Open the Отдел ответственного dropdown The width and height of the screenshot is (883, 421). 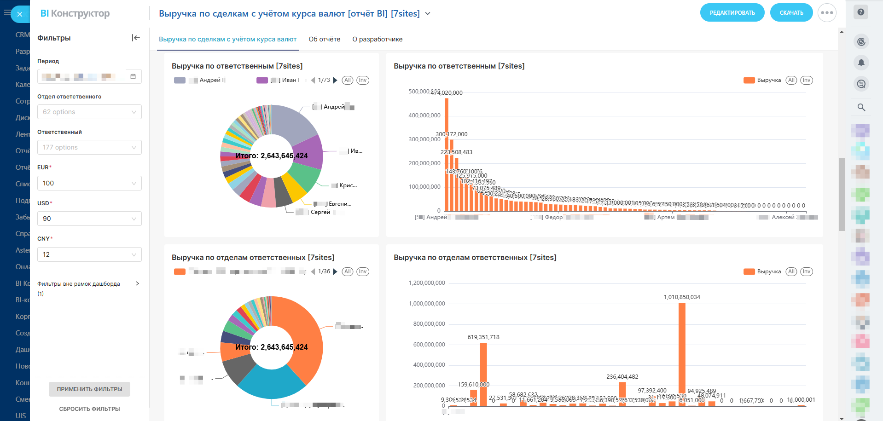tap(89, 112)
